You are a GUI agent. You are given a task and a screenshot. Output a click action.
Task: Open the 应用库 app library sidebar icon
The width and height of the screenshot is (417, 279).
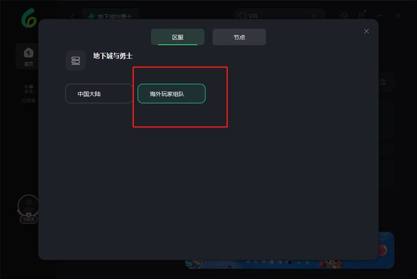(x=28, y=92)
